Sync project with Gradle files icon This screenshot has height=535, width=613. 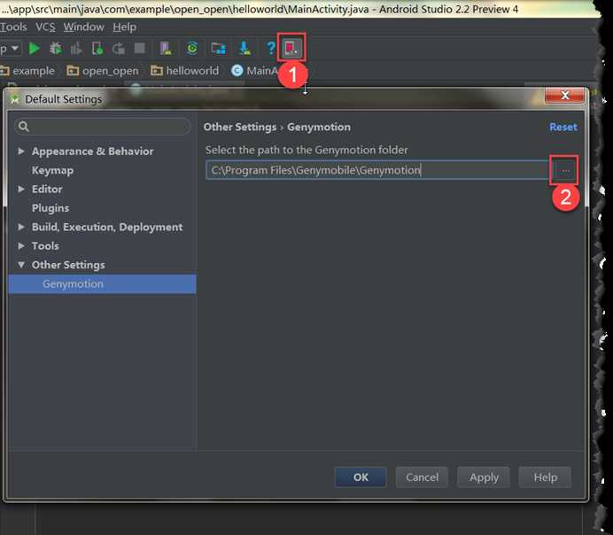tap(192, 49)
